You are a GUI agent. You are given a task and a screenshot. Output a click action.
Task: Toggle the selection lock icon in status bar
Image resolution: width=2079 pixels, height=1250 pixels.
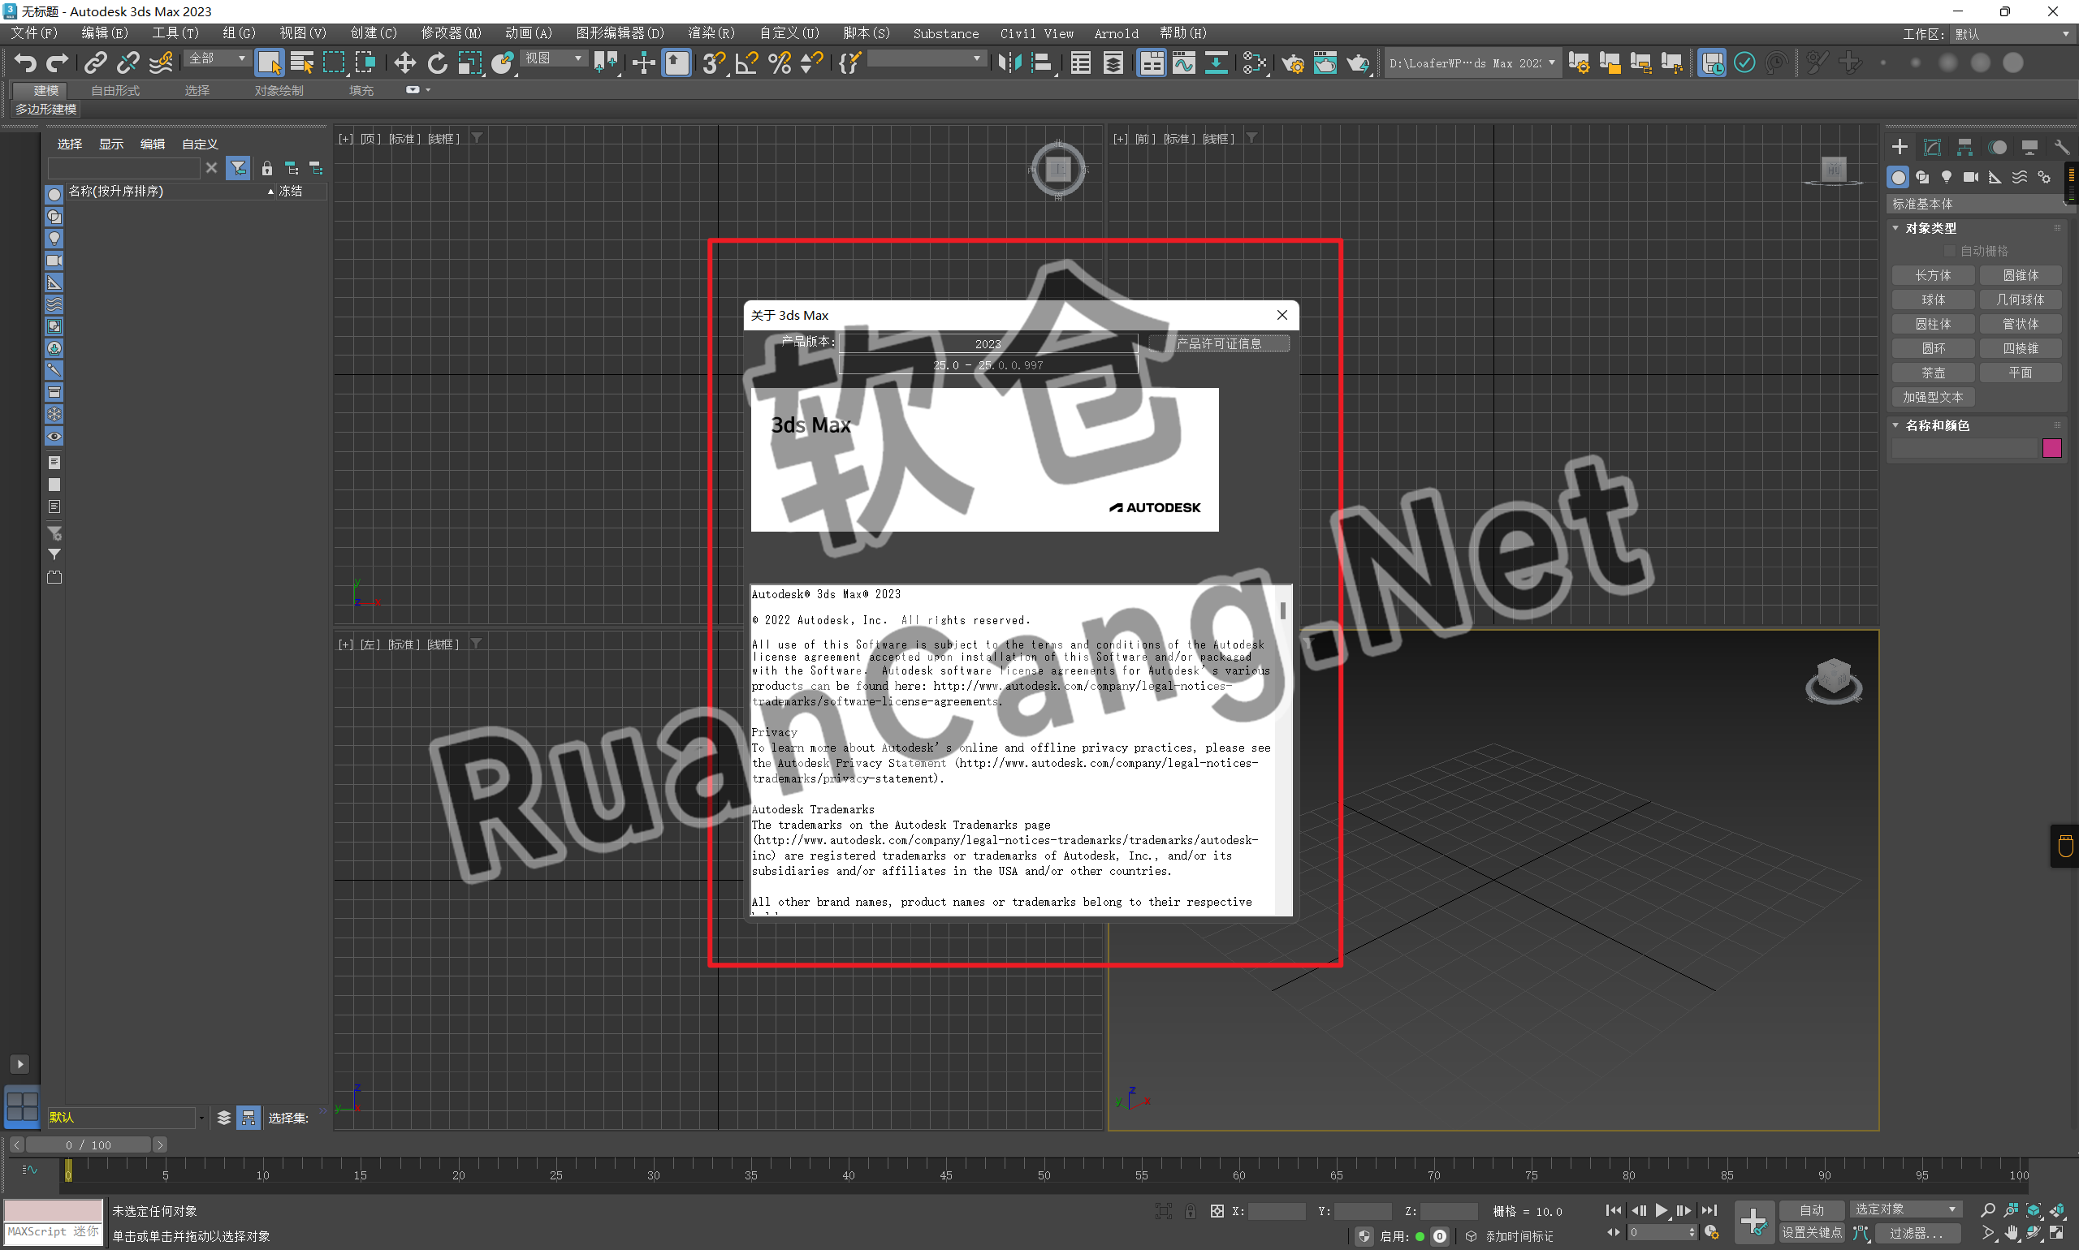coord(1190,1211)
